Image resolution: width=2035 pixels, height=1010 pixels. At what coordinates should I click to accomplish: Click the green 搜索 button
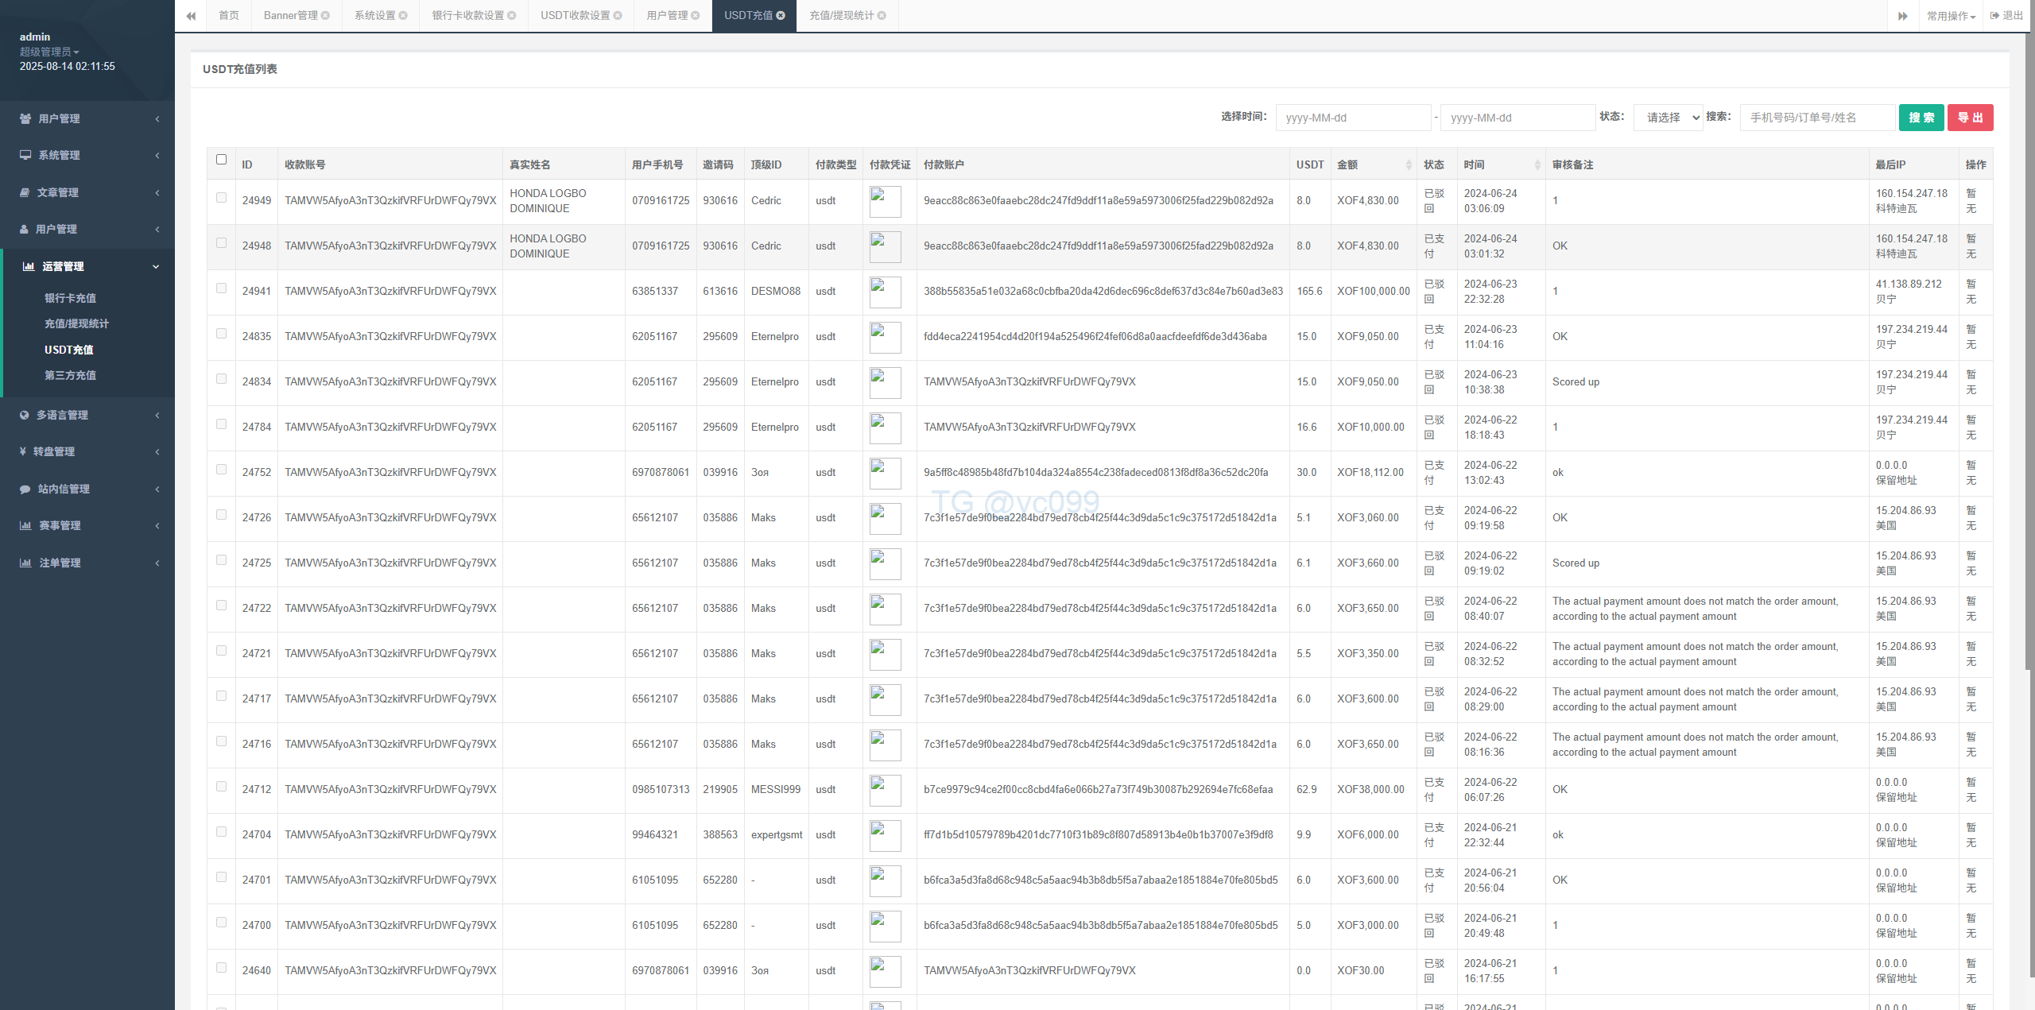pos(1921,118)
